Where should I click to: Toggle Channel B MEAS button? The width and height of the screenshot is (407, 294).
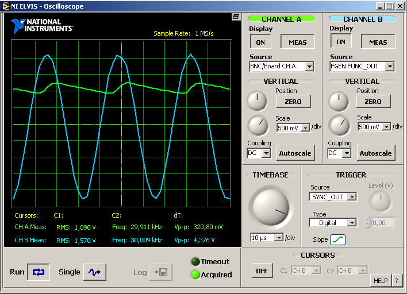coord(378,42)
